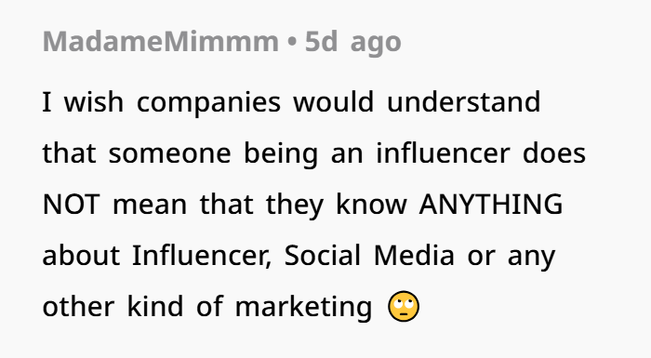Click the word 'companies' in the comment
This screenshot has width=651, height=358.
coord(208,102)
